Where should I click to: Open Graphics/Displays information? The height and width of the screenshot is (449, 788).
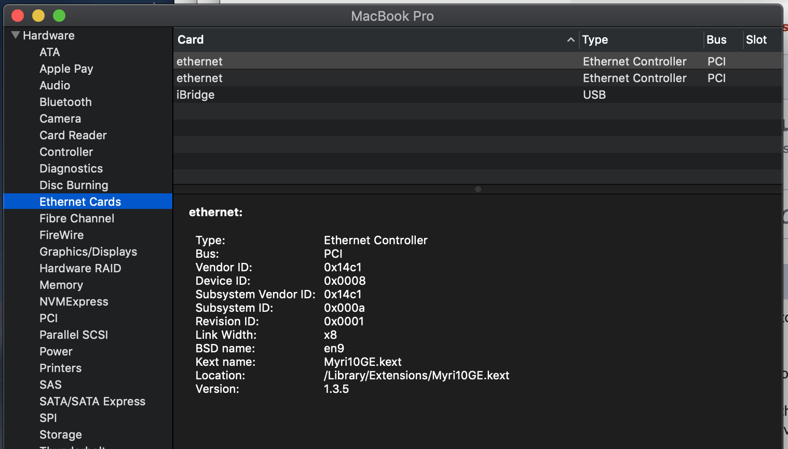point(88,252)
